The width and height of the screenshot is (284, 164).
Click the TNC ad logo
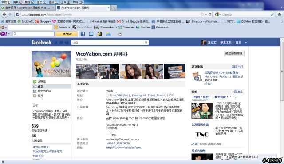(x=202, y=134)
